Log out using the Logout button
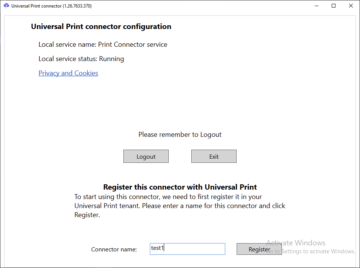360x268 pixels. pos(146,156)
